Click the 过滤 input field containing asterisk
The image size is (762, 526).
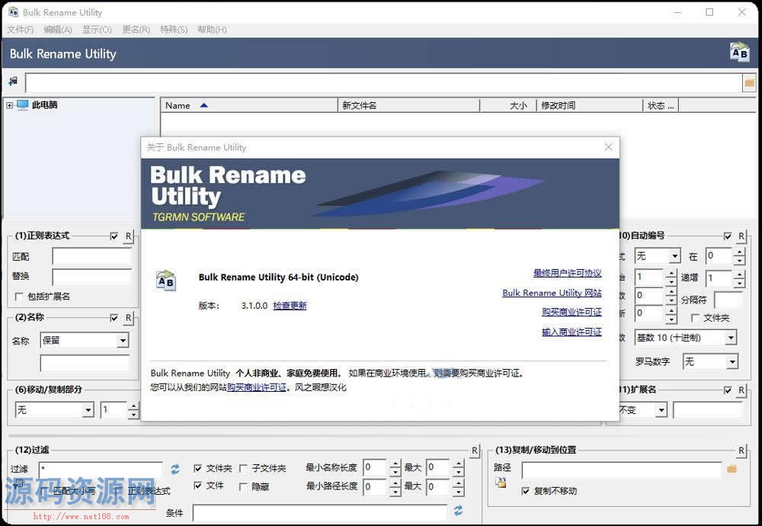click(x=101, y=469)
